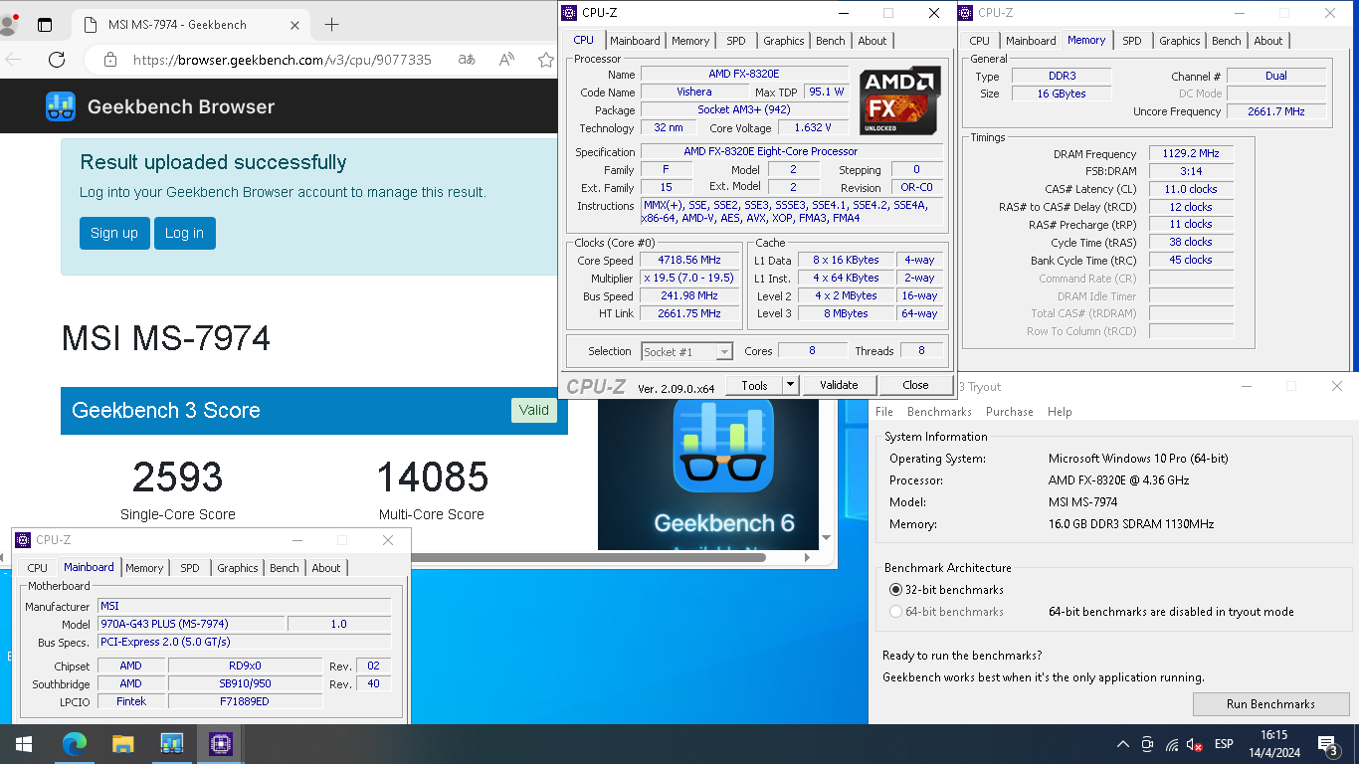Expand the Tools dropdown arrow in CPU-Z
The height and width of the screenshot is (764, 1359).
790,385
